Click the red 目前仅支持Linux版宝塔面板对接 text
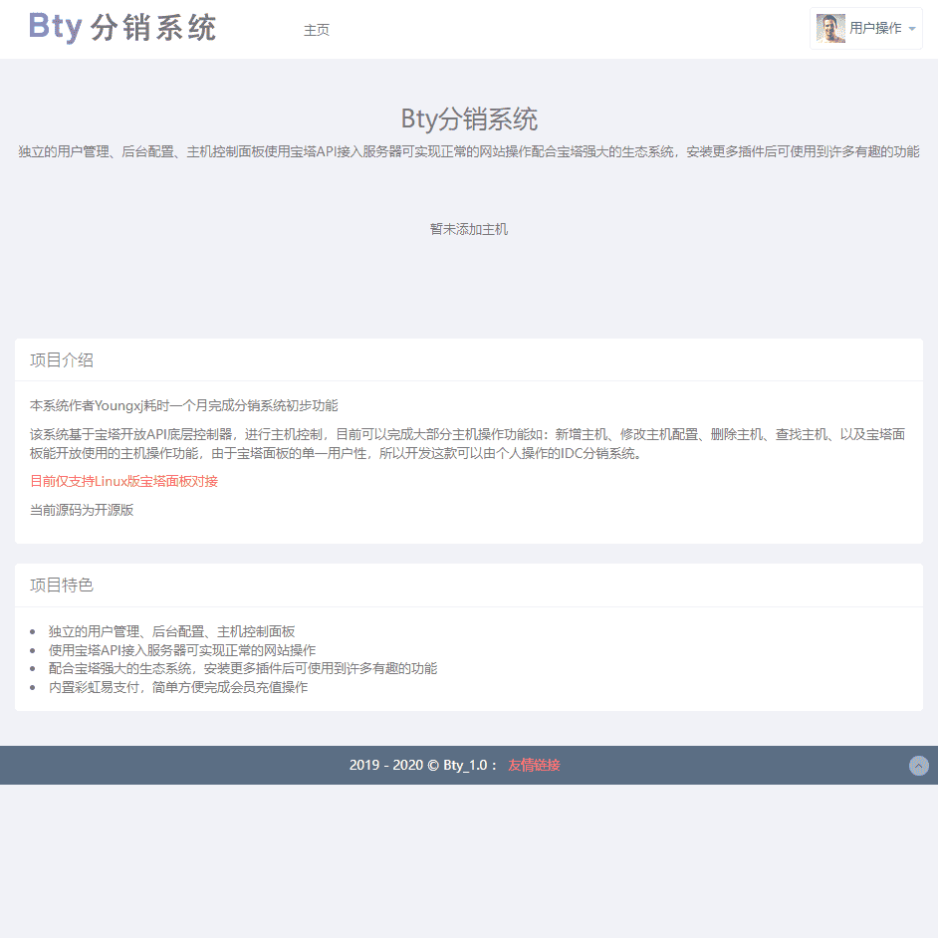This screenshot has width=938, height=938. click(123, 481)
